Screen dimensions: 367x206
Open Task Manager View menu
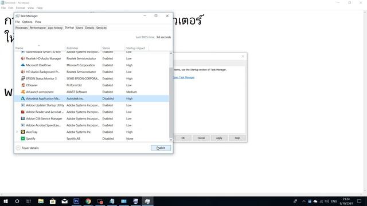38,22
